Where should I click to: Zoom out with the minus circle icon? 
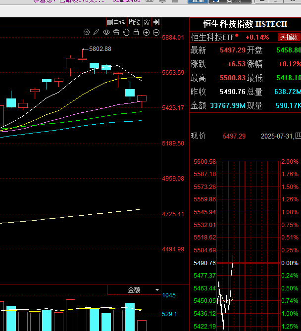pyautogui.click(x=156, y=32)
